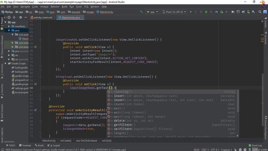Click the Stop square icon
Viewport: 268px width, 151px height.
tap(227, 12)
